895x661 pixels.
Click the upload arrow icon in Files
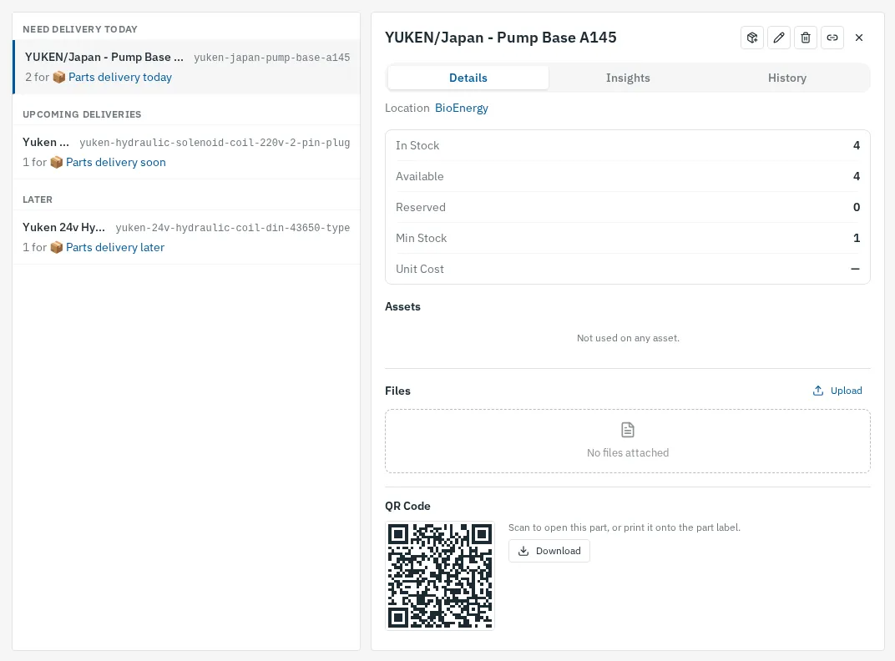(x=818, y=391)
